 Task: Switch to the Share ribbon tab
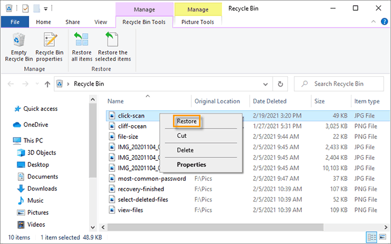[72, 22]
